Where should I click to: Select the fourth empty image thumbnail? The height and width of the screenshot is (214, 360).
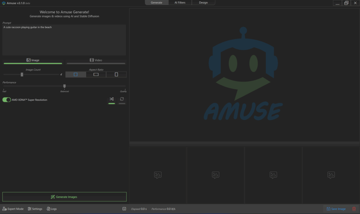[x=331, y=175]
